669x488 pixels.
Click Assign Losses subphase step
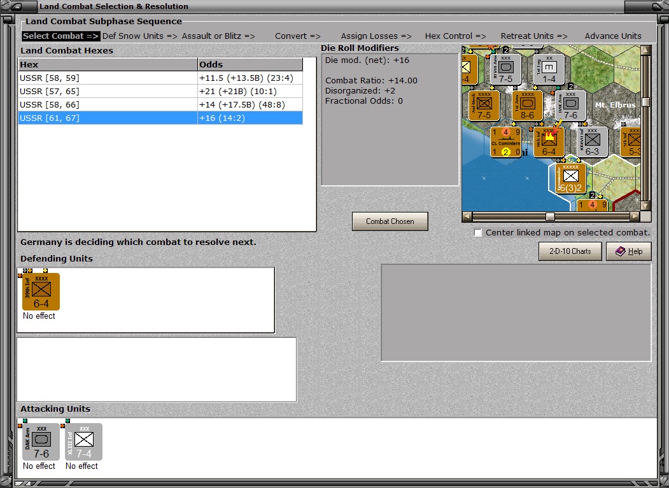[376, 36]
